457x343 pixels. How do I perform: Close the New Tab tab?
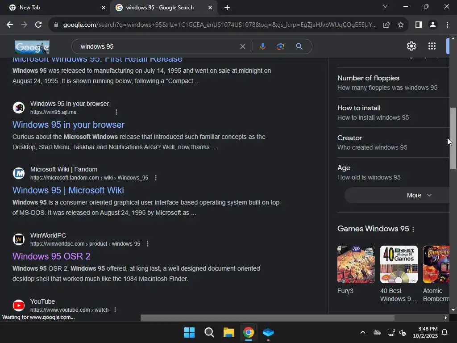(104, 8)
